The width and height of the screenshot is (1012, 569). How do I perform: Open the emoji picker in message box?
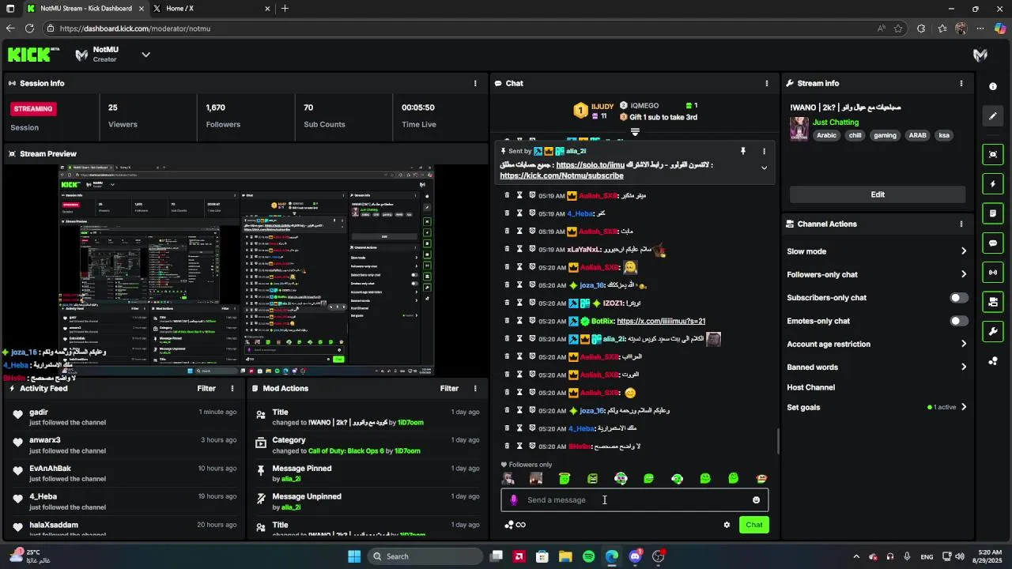click(x=756, y=499)
